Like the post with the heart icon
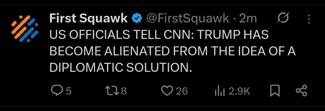 click(x=167, y=91)
